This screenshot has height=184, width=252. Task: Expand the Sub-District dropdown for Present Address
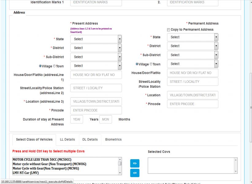95,56
